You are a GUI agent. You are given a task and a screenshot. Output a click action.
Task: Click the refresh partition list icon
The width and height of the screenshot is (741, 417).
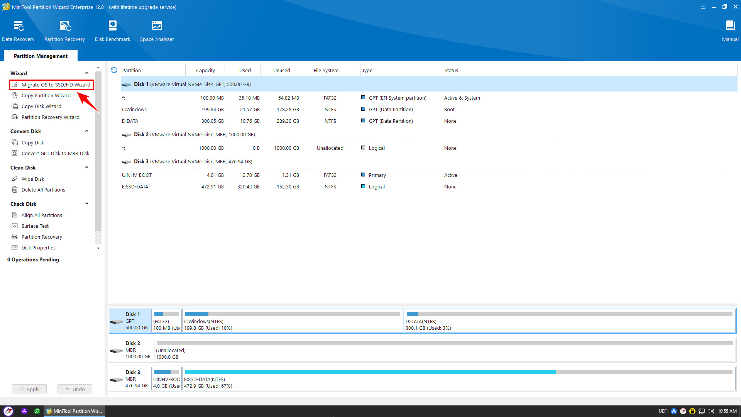pos(114,70)
